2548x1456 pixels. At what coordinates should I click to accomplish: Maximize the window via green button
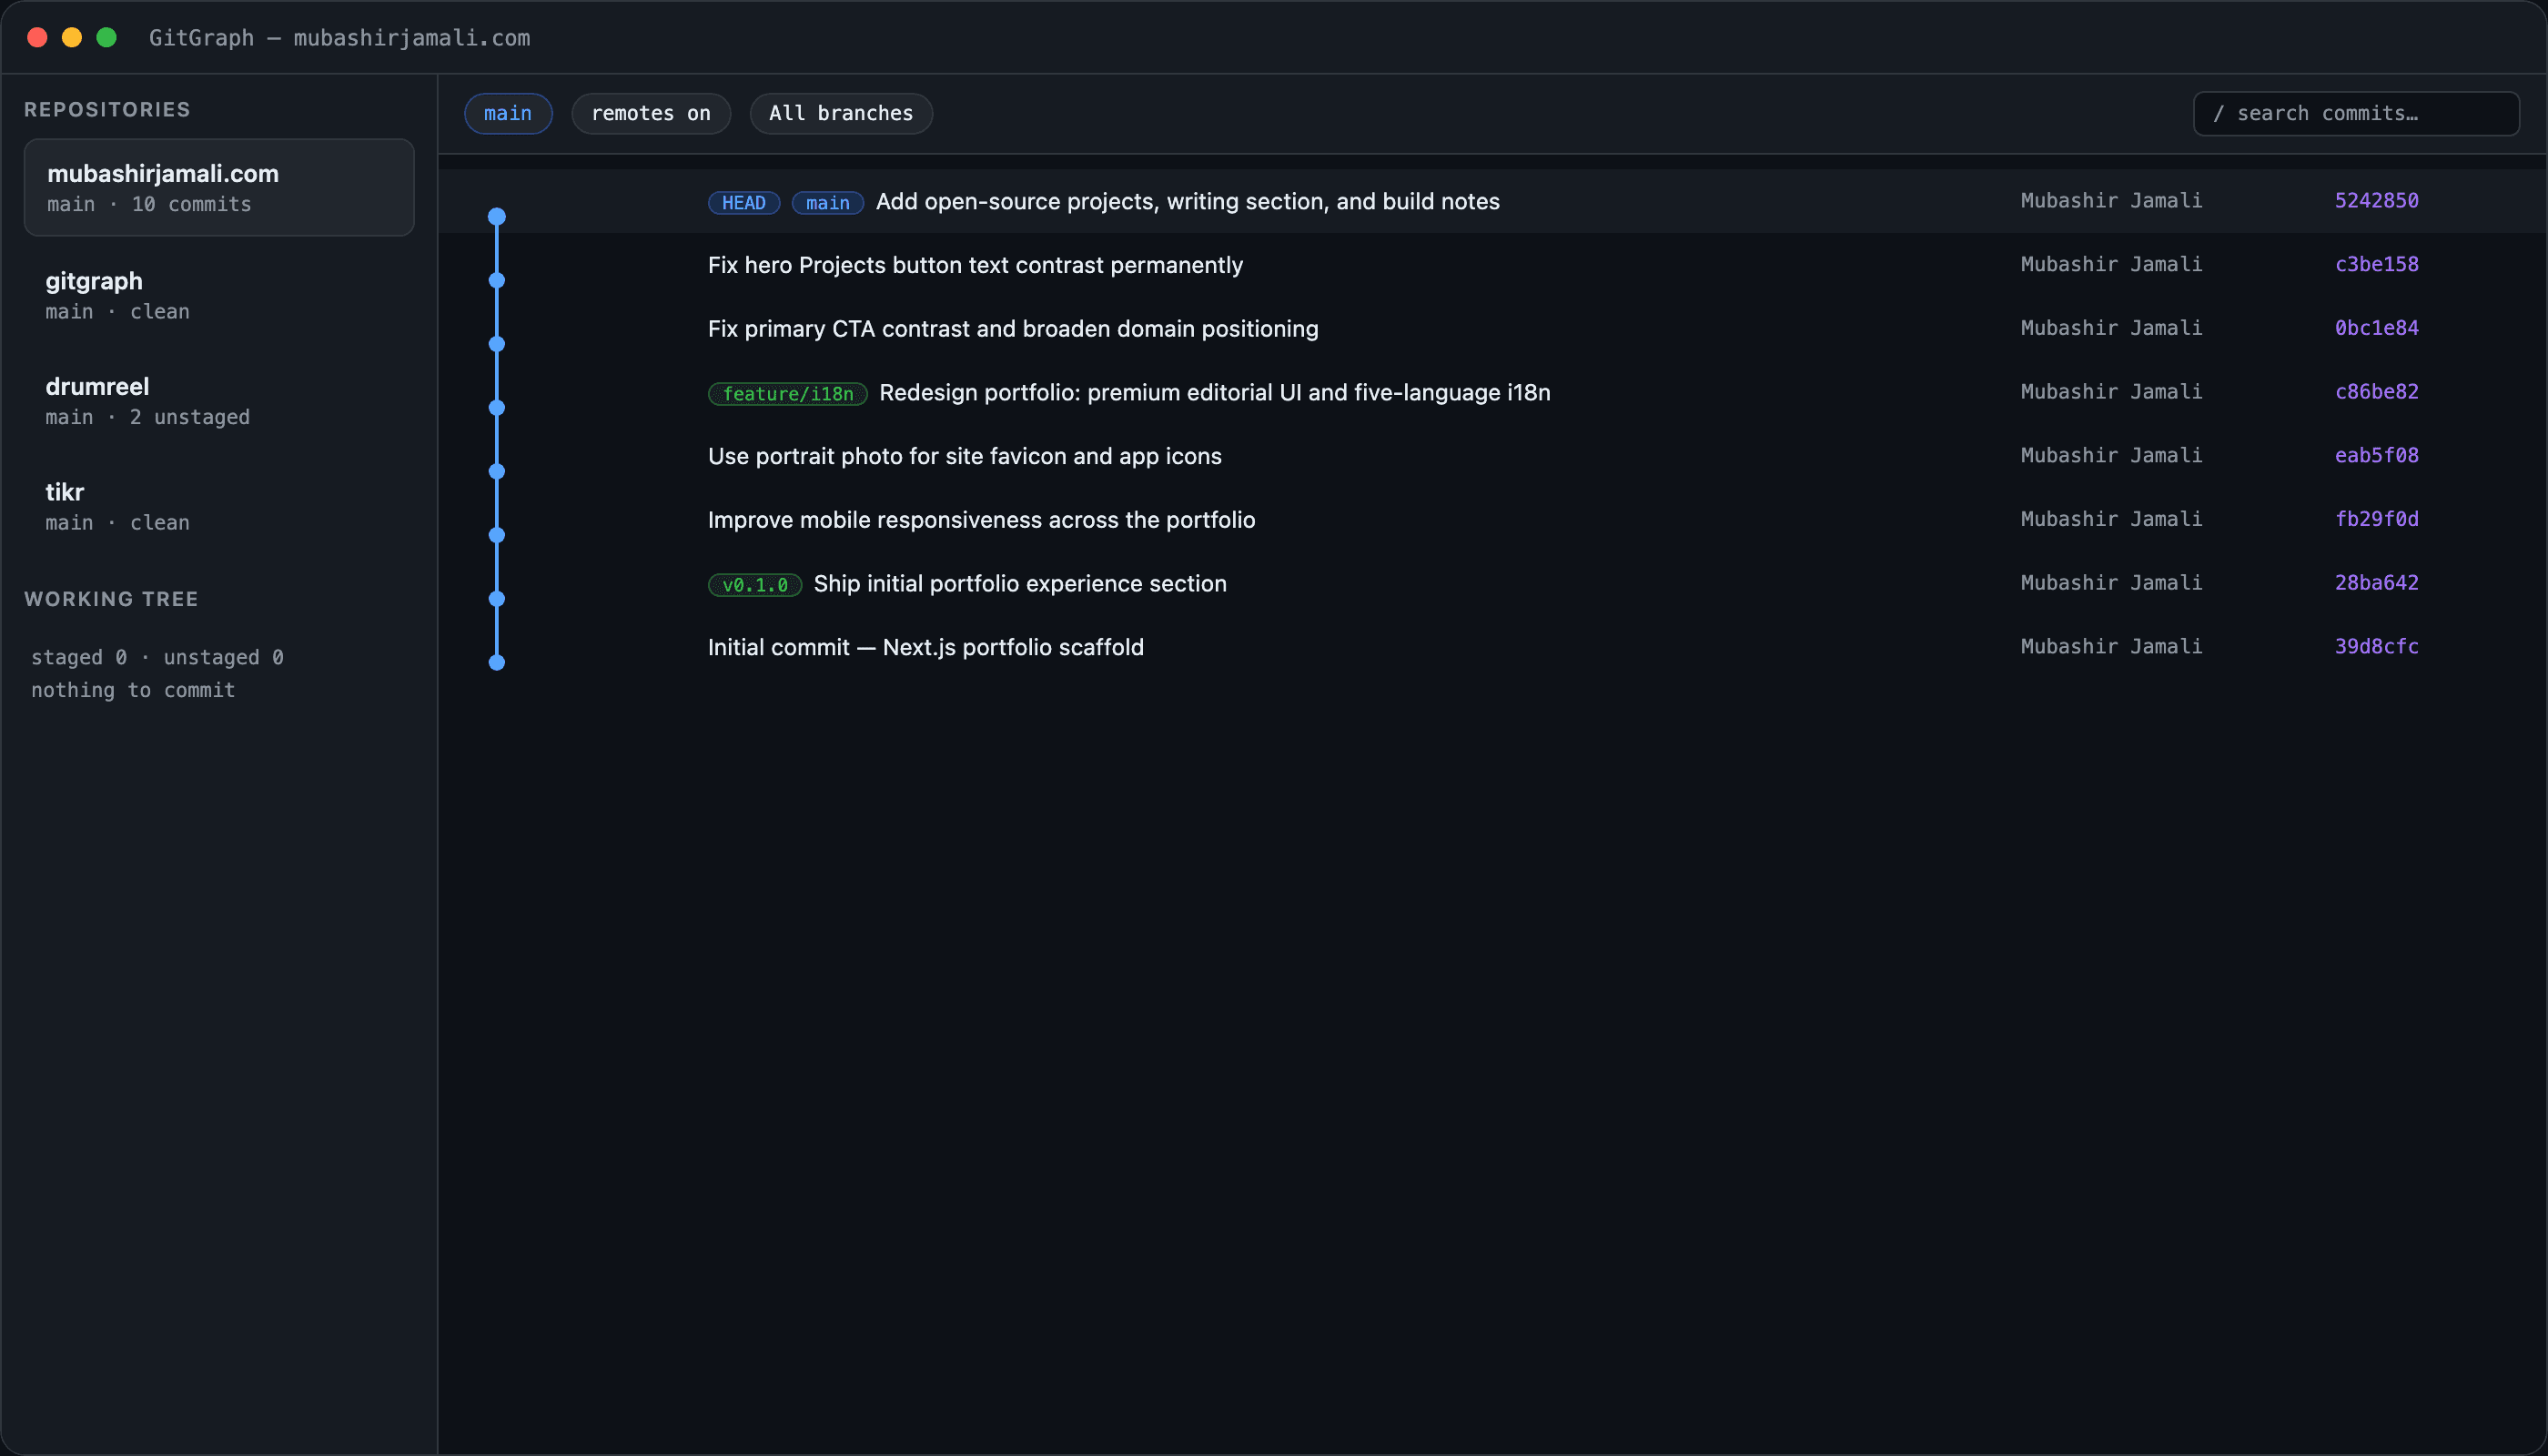(x=106, y=37)
